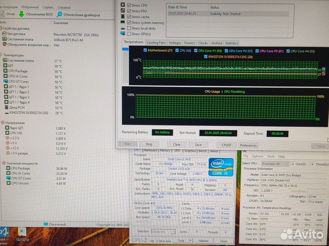Uncheck the Stress CPU checkbox

pyautogui.click(x=129, y=5)
